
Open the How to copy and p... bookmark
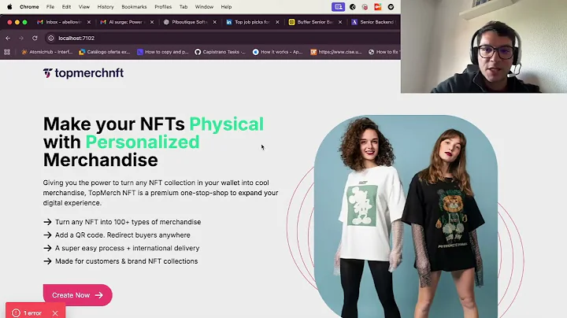coord(163,52)
